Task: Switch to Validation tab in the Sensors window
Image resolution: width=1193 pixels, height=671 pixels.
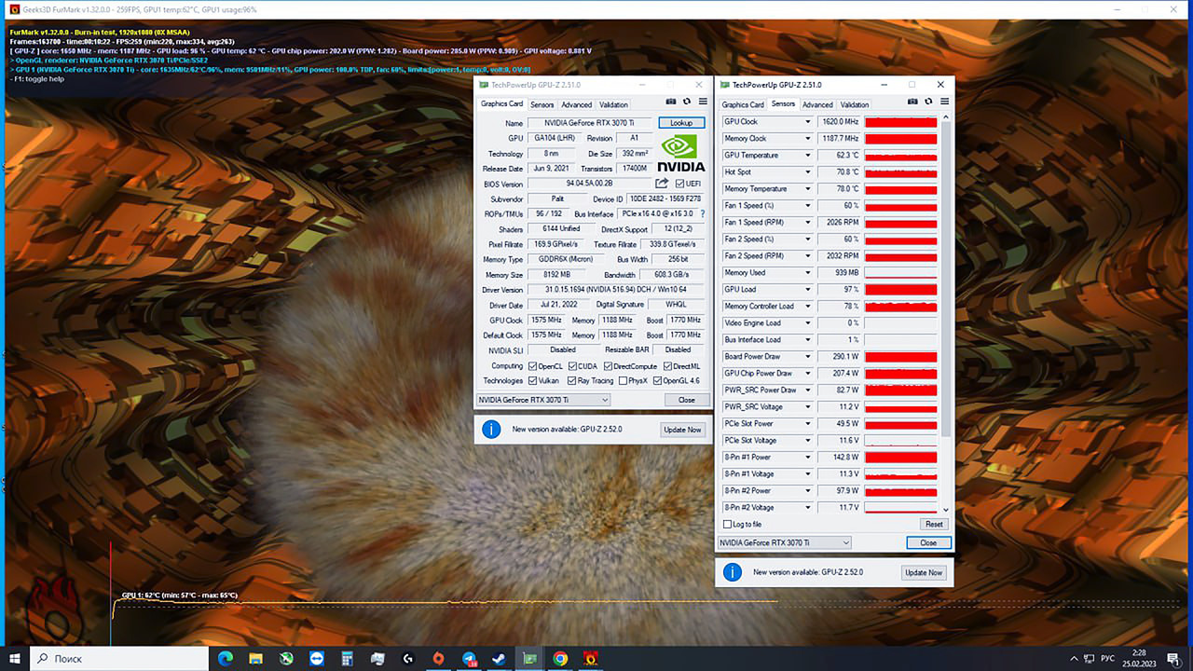Action: pyautogui.click(x=854, y=104)
